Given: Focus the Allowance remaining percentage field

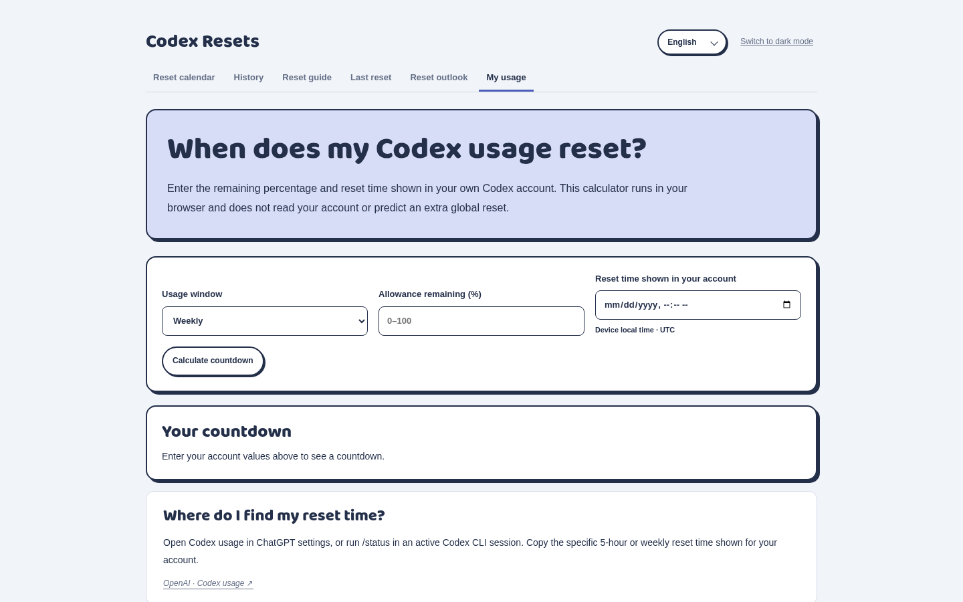Looking at the screenshot, I should (x=481, y=321).
